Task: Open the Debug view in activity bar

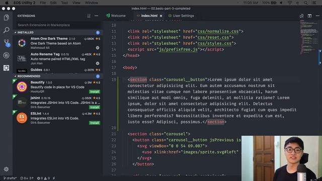Action: (x=7, y=55)
